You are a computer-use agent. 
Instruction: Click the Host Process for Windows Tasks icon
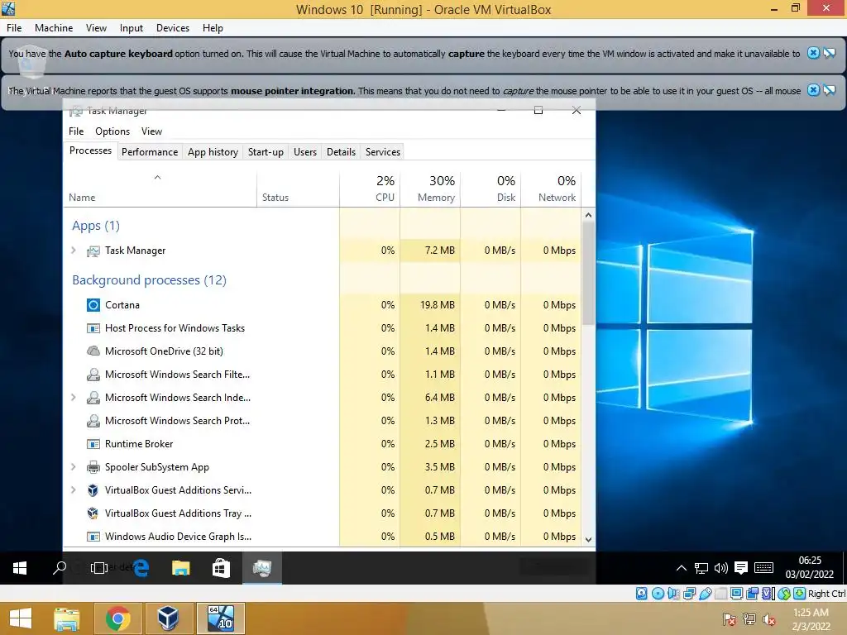pos(93,328)
